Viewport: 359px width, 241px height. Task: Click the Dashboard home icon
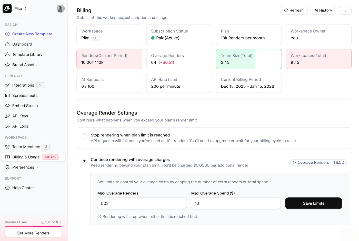(x=7, y=44)
